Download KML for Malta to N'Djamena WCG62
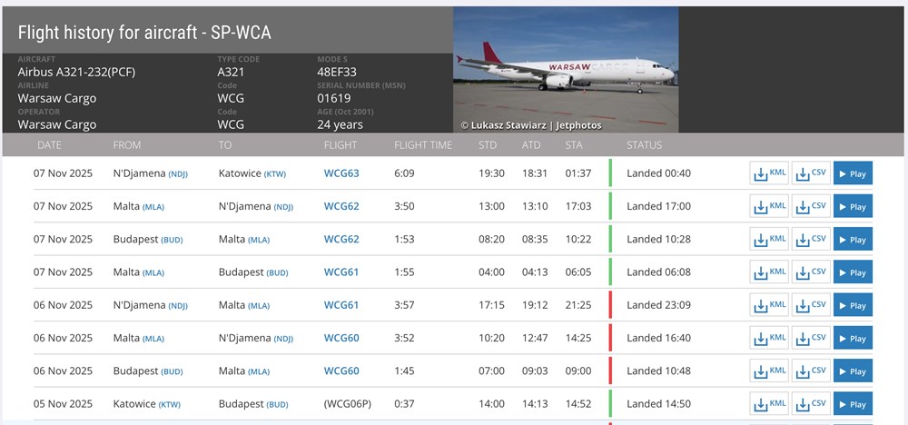908x425 pixels. [768, 206]
